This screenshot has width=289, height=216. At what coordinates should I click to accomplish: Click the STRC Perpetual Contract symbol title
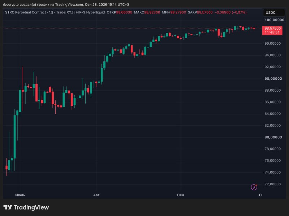click(x=25, y=12)
